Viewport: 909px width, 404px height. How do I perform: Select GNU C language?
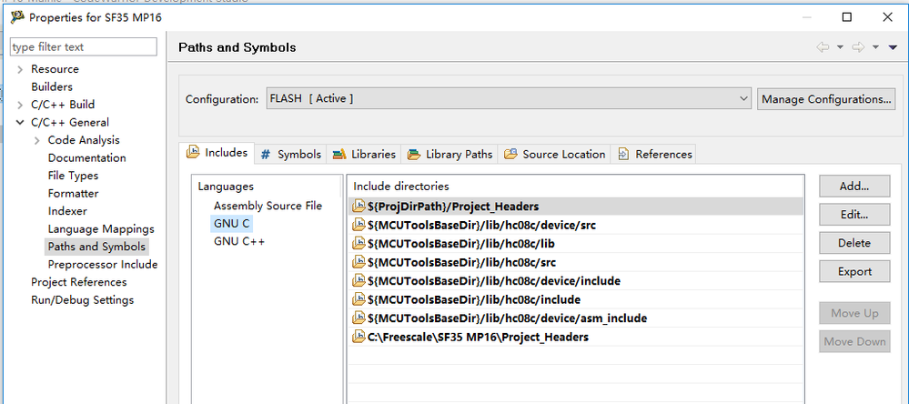231,223
